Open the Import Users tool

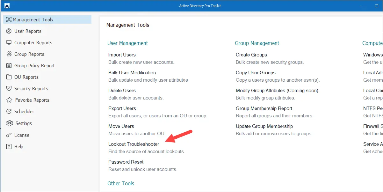click(122, 55)
